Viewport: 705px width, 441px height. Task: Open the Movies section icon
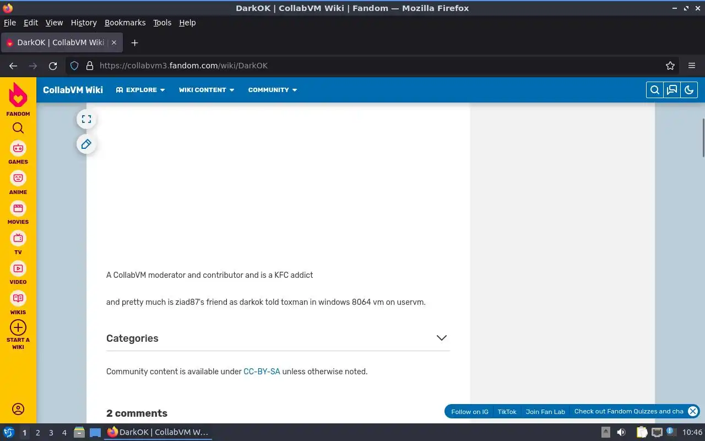[x=18, y=208]
